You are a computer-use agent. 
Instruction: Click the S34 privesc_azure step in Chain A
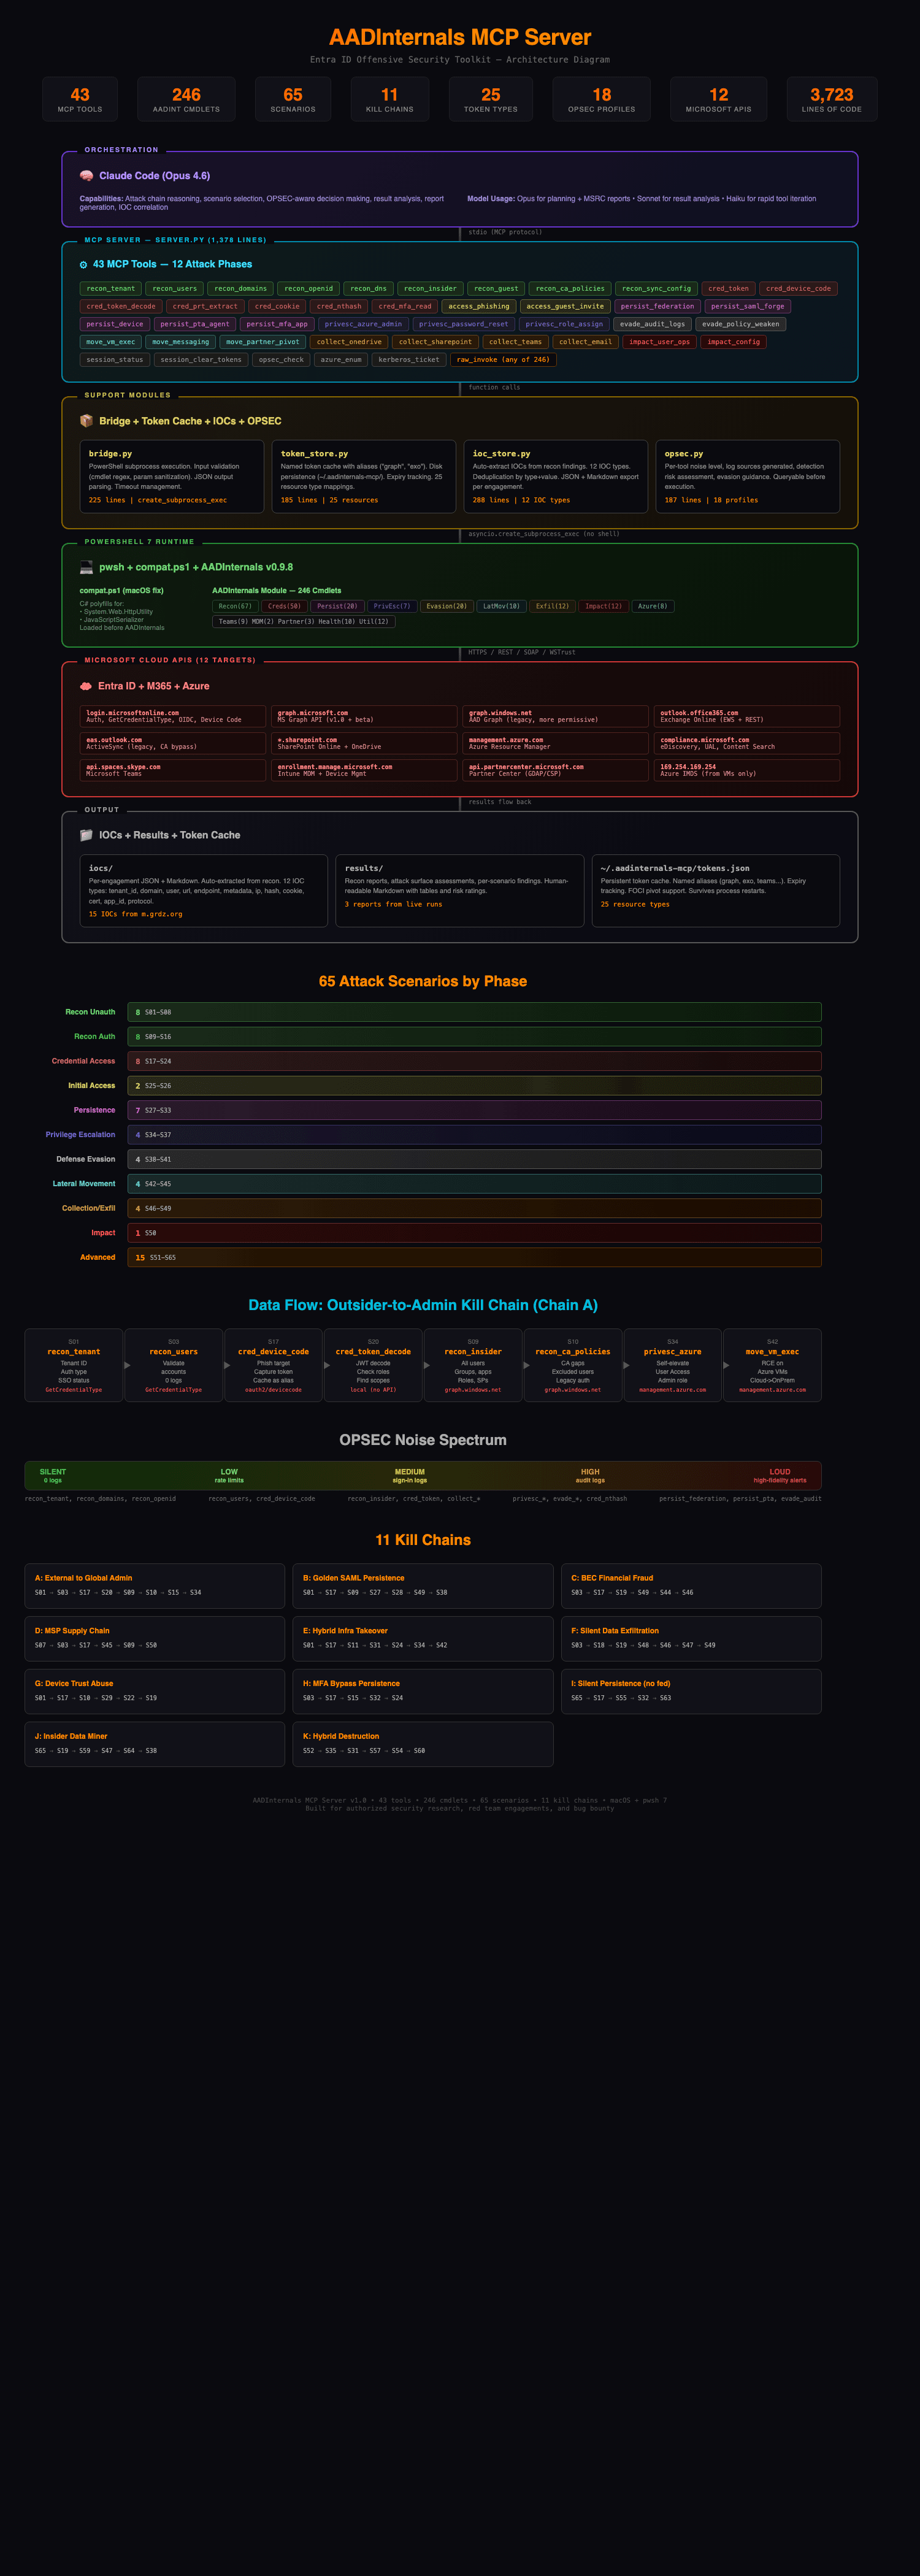click(x=673, y=1365)
